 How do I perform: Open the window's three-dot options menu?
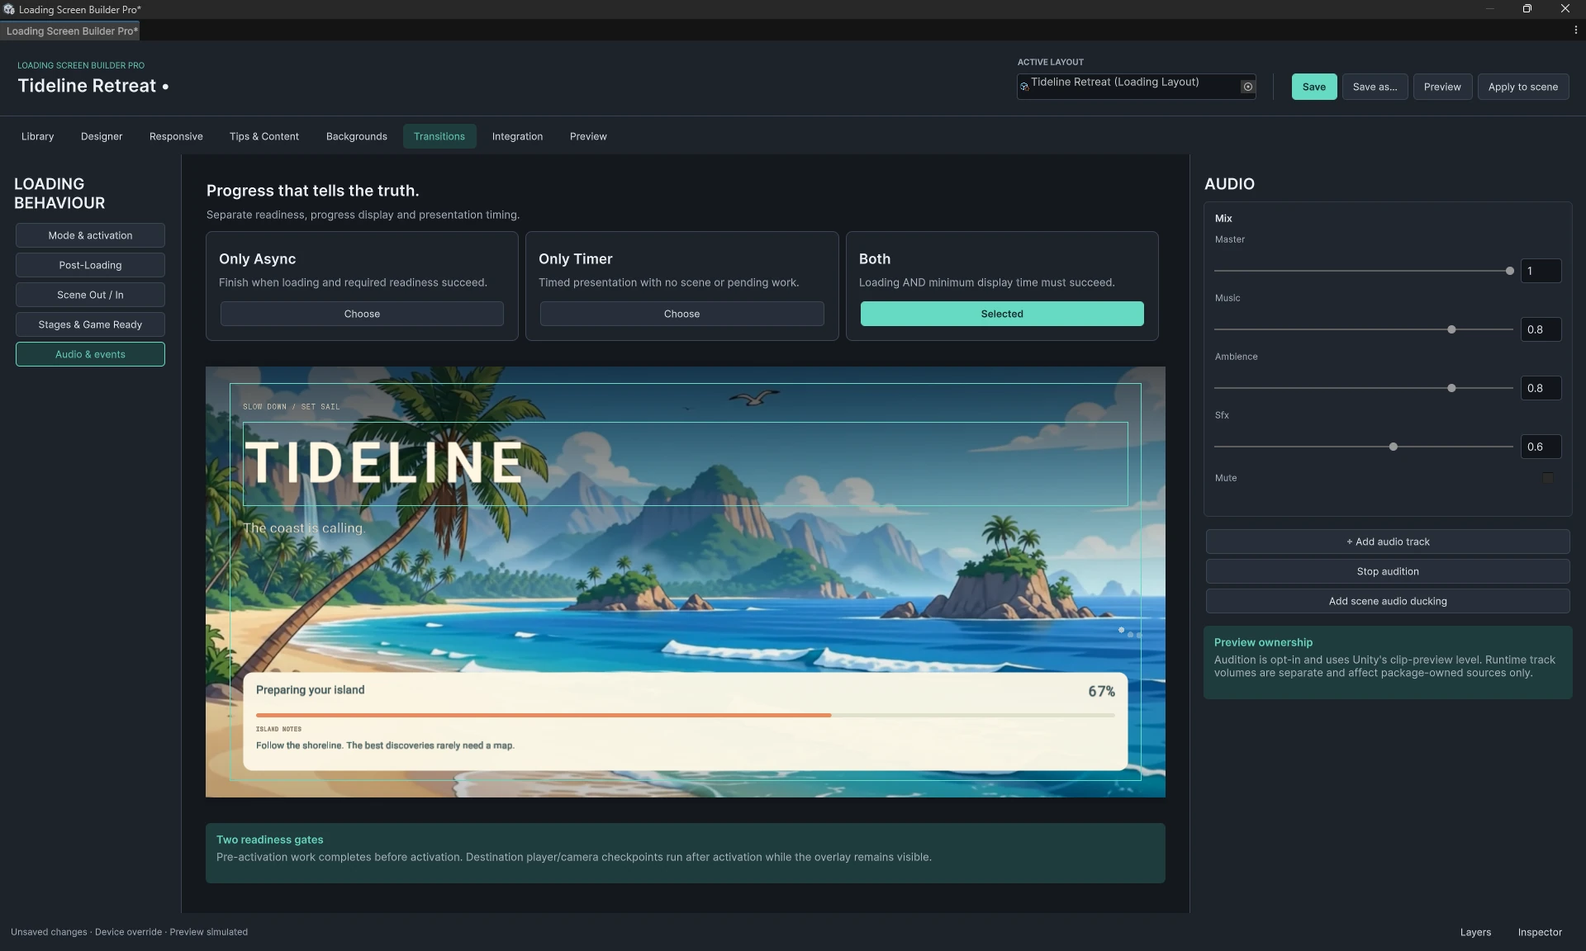point(1575,30)
